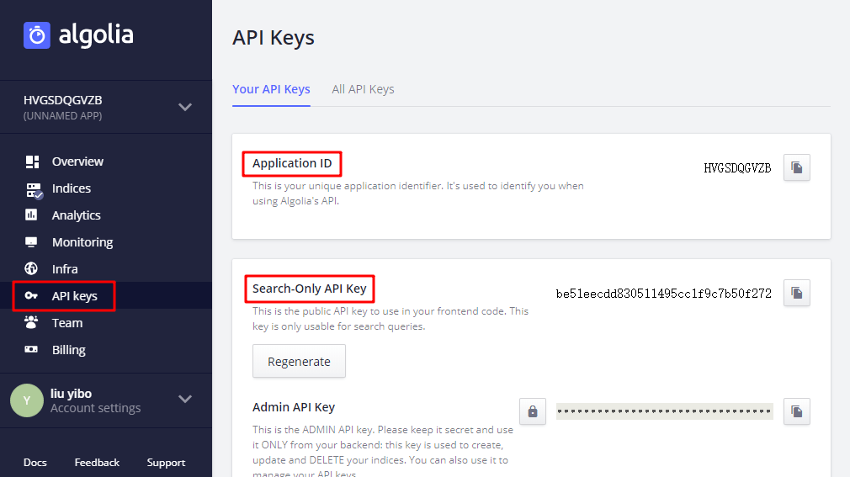850x477 pixels.
Task: Click the algolia wordmark
Action: tap(96, 35)
